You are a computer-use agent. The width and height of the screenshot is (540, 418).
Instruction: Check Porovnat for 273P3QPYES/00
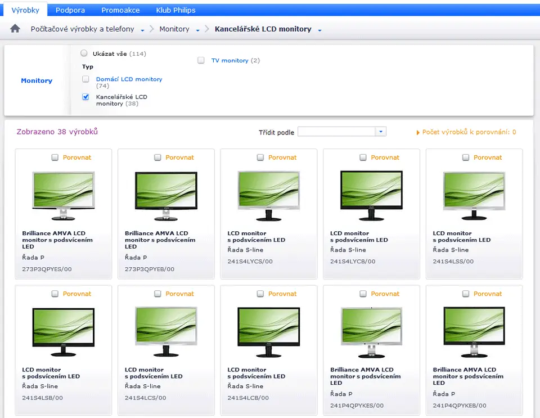tap(55, 158)
